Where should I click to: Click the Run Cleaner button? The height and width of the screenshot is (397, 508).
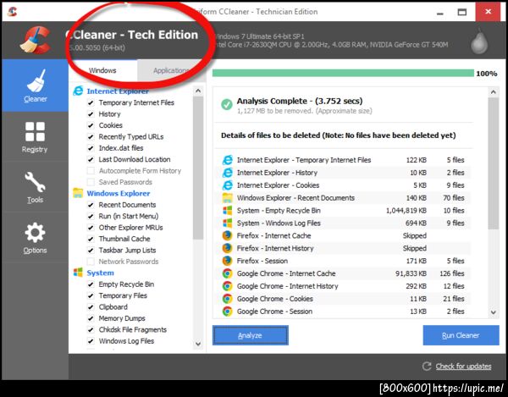(x=461, y=335)
